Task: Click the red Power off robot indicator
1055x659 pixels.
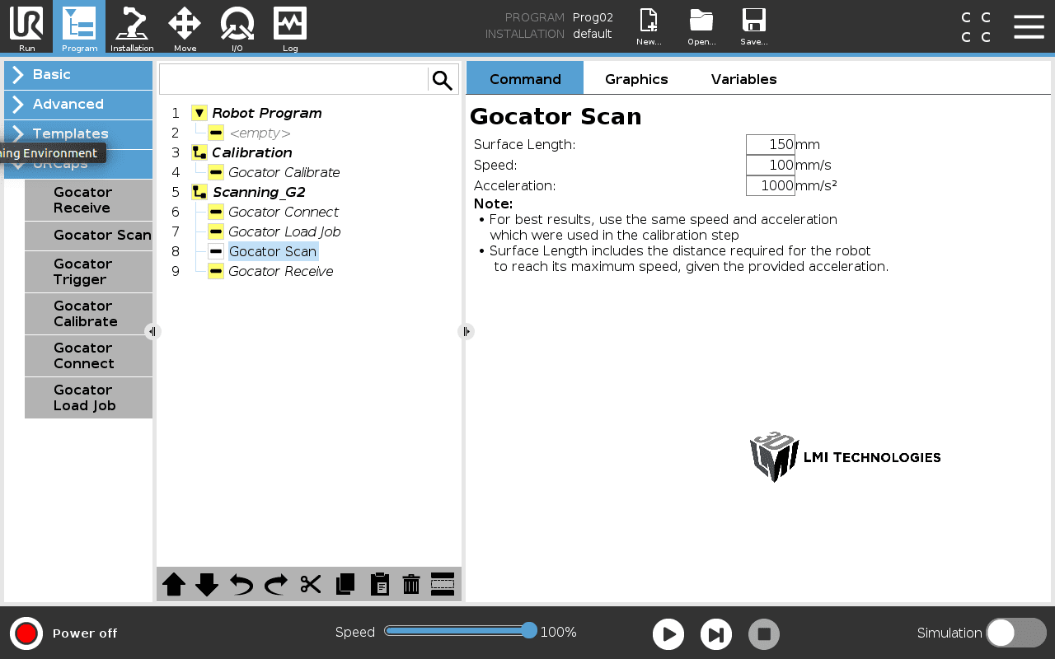Action: click(26, 633)
